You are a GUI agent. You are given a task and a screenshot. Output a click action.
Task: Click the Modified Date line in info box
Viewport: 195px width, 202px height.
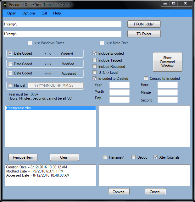tap(35, 171)
